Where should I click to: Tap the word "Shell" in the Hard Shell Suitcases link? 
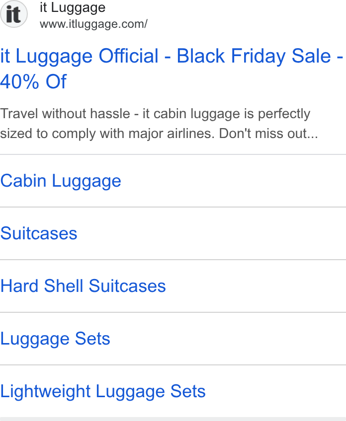64,286
